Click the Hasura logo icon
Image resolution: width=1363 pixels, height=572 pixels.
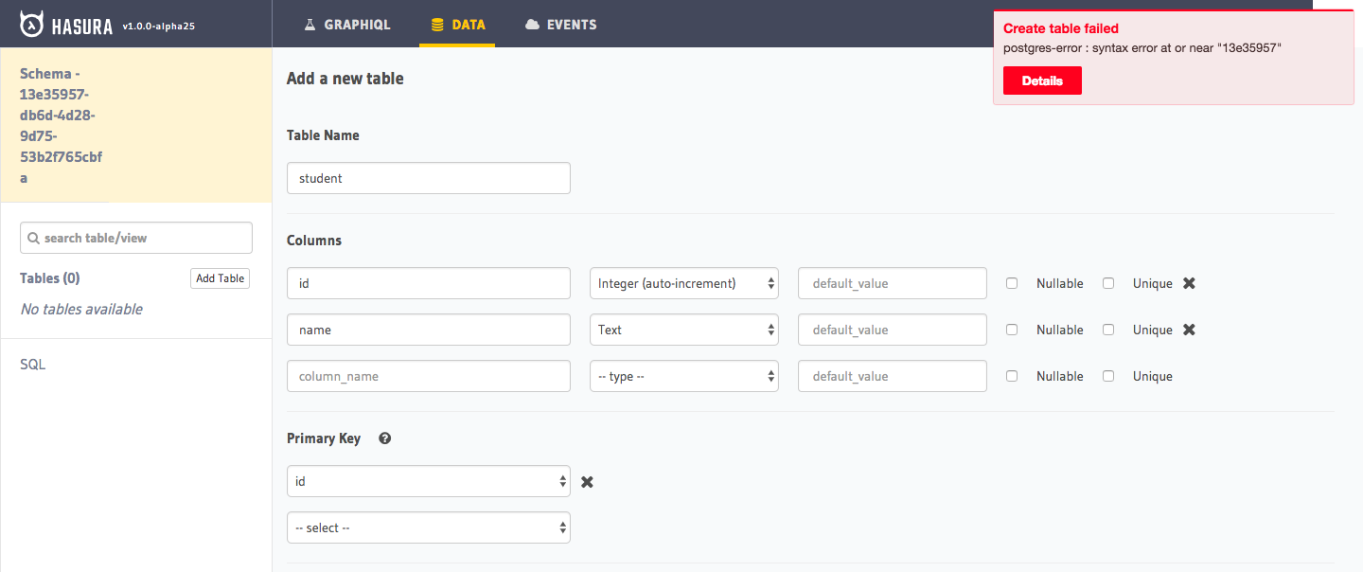33,22
